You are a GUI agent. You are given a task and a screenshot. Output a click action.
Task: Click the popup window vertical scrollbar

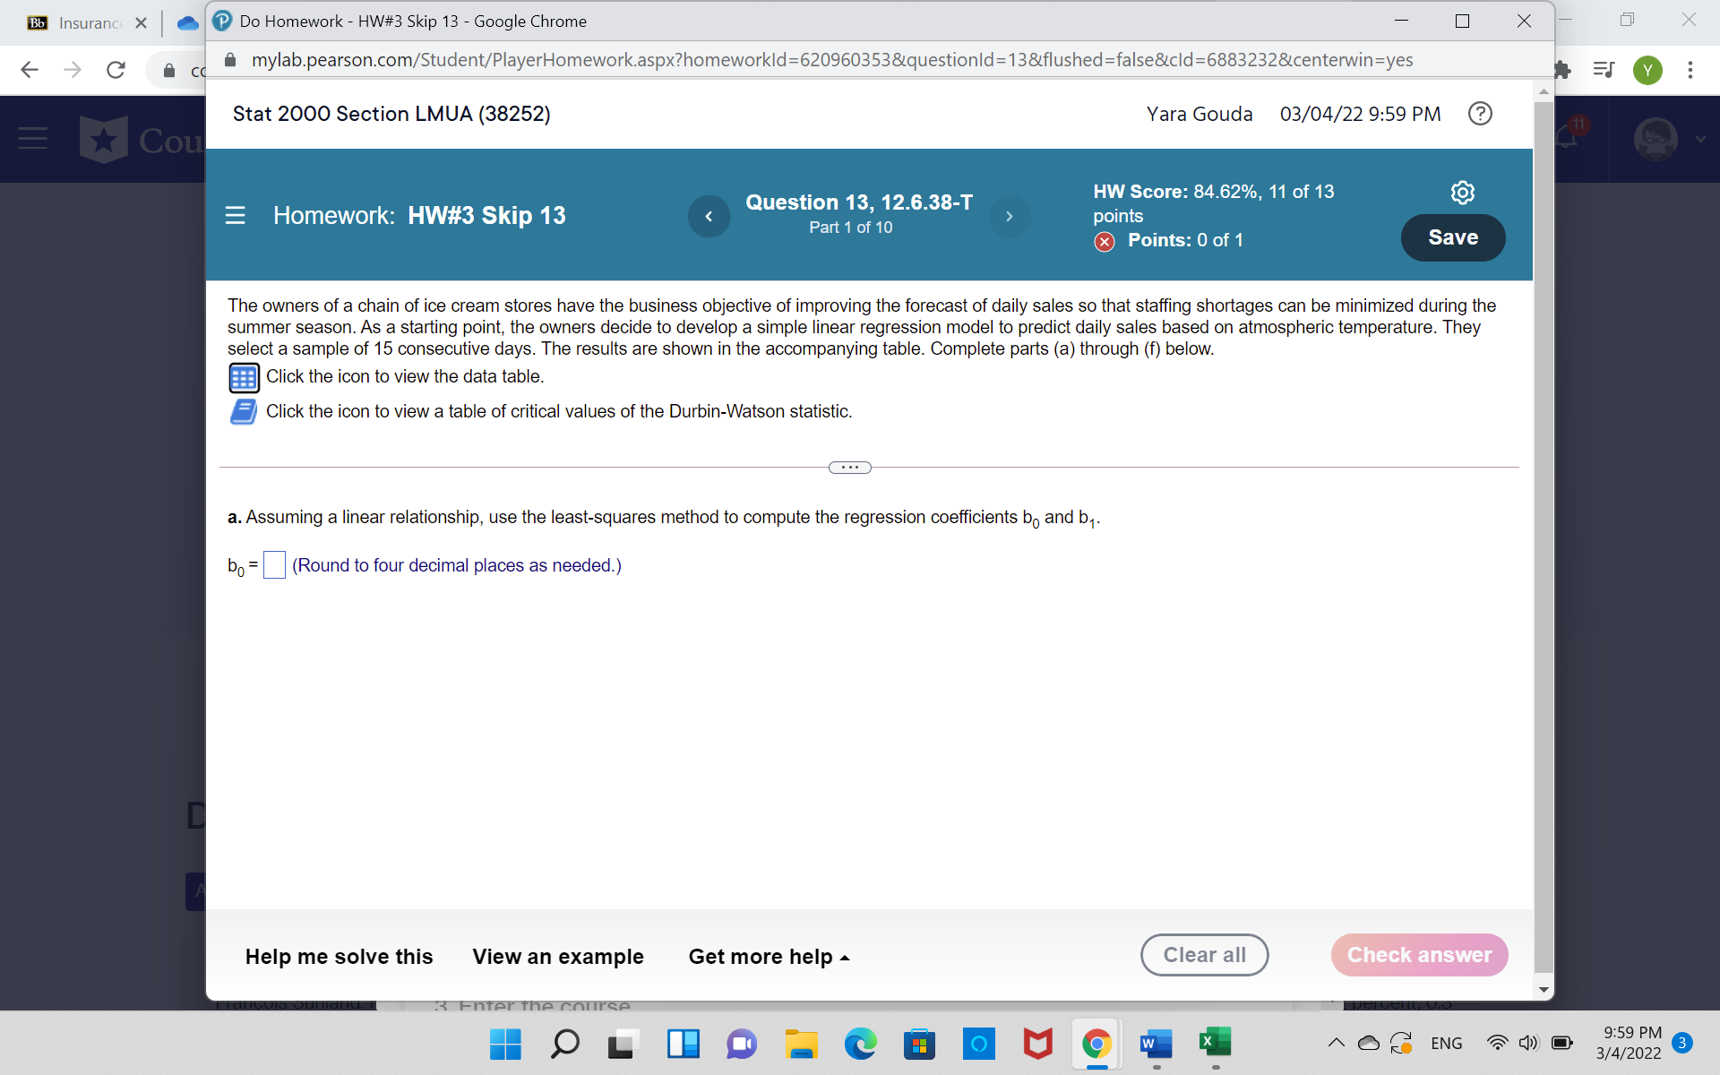point(1543,537)
